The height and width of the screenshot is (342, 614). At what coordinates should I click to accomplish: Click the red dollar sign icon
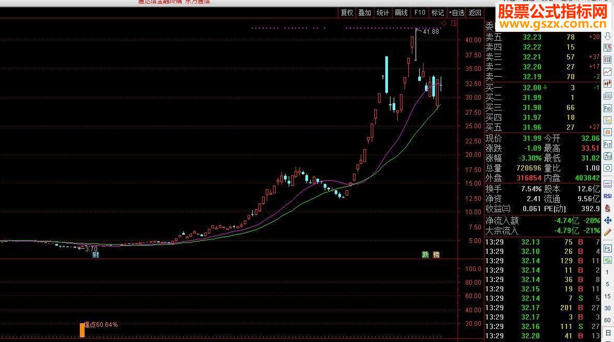[x=607, y=209]
